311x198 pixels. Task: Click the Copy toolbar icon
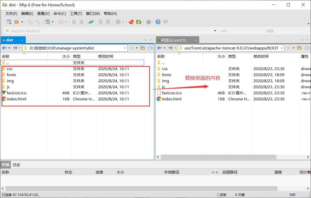click(101, 22)
